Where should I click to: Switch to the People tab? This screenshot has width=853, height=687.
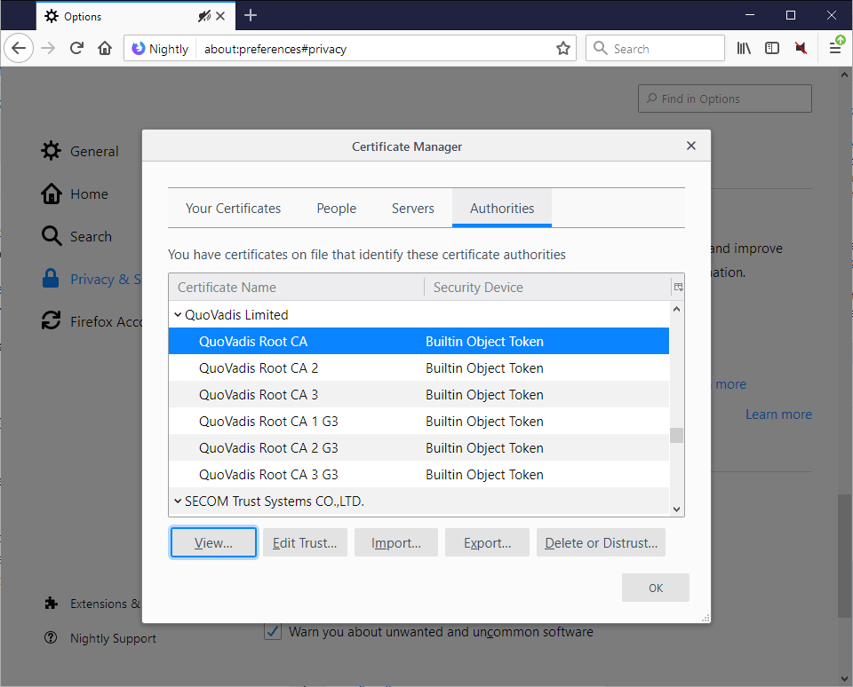tap(336, 209)
